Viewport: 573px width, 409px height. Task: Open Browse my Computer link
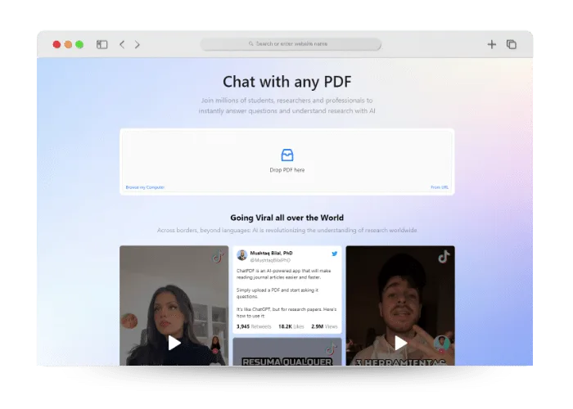(145, 187)
